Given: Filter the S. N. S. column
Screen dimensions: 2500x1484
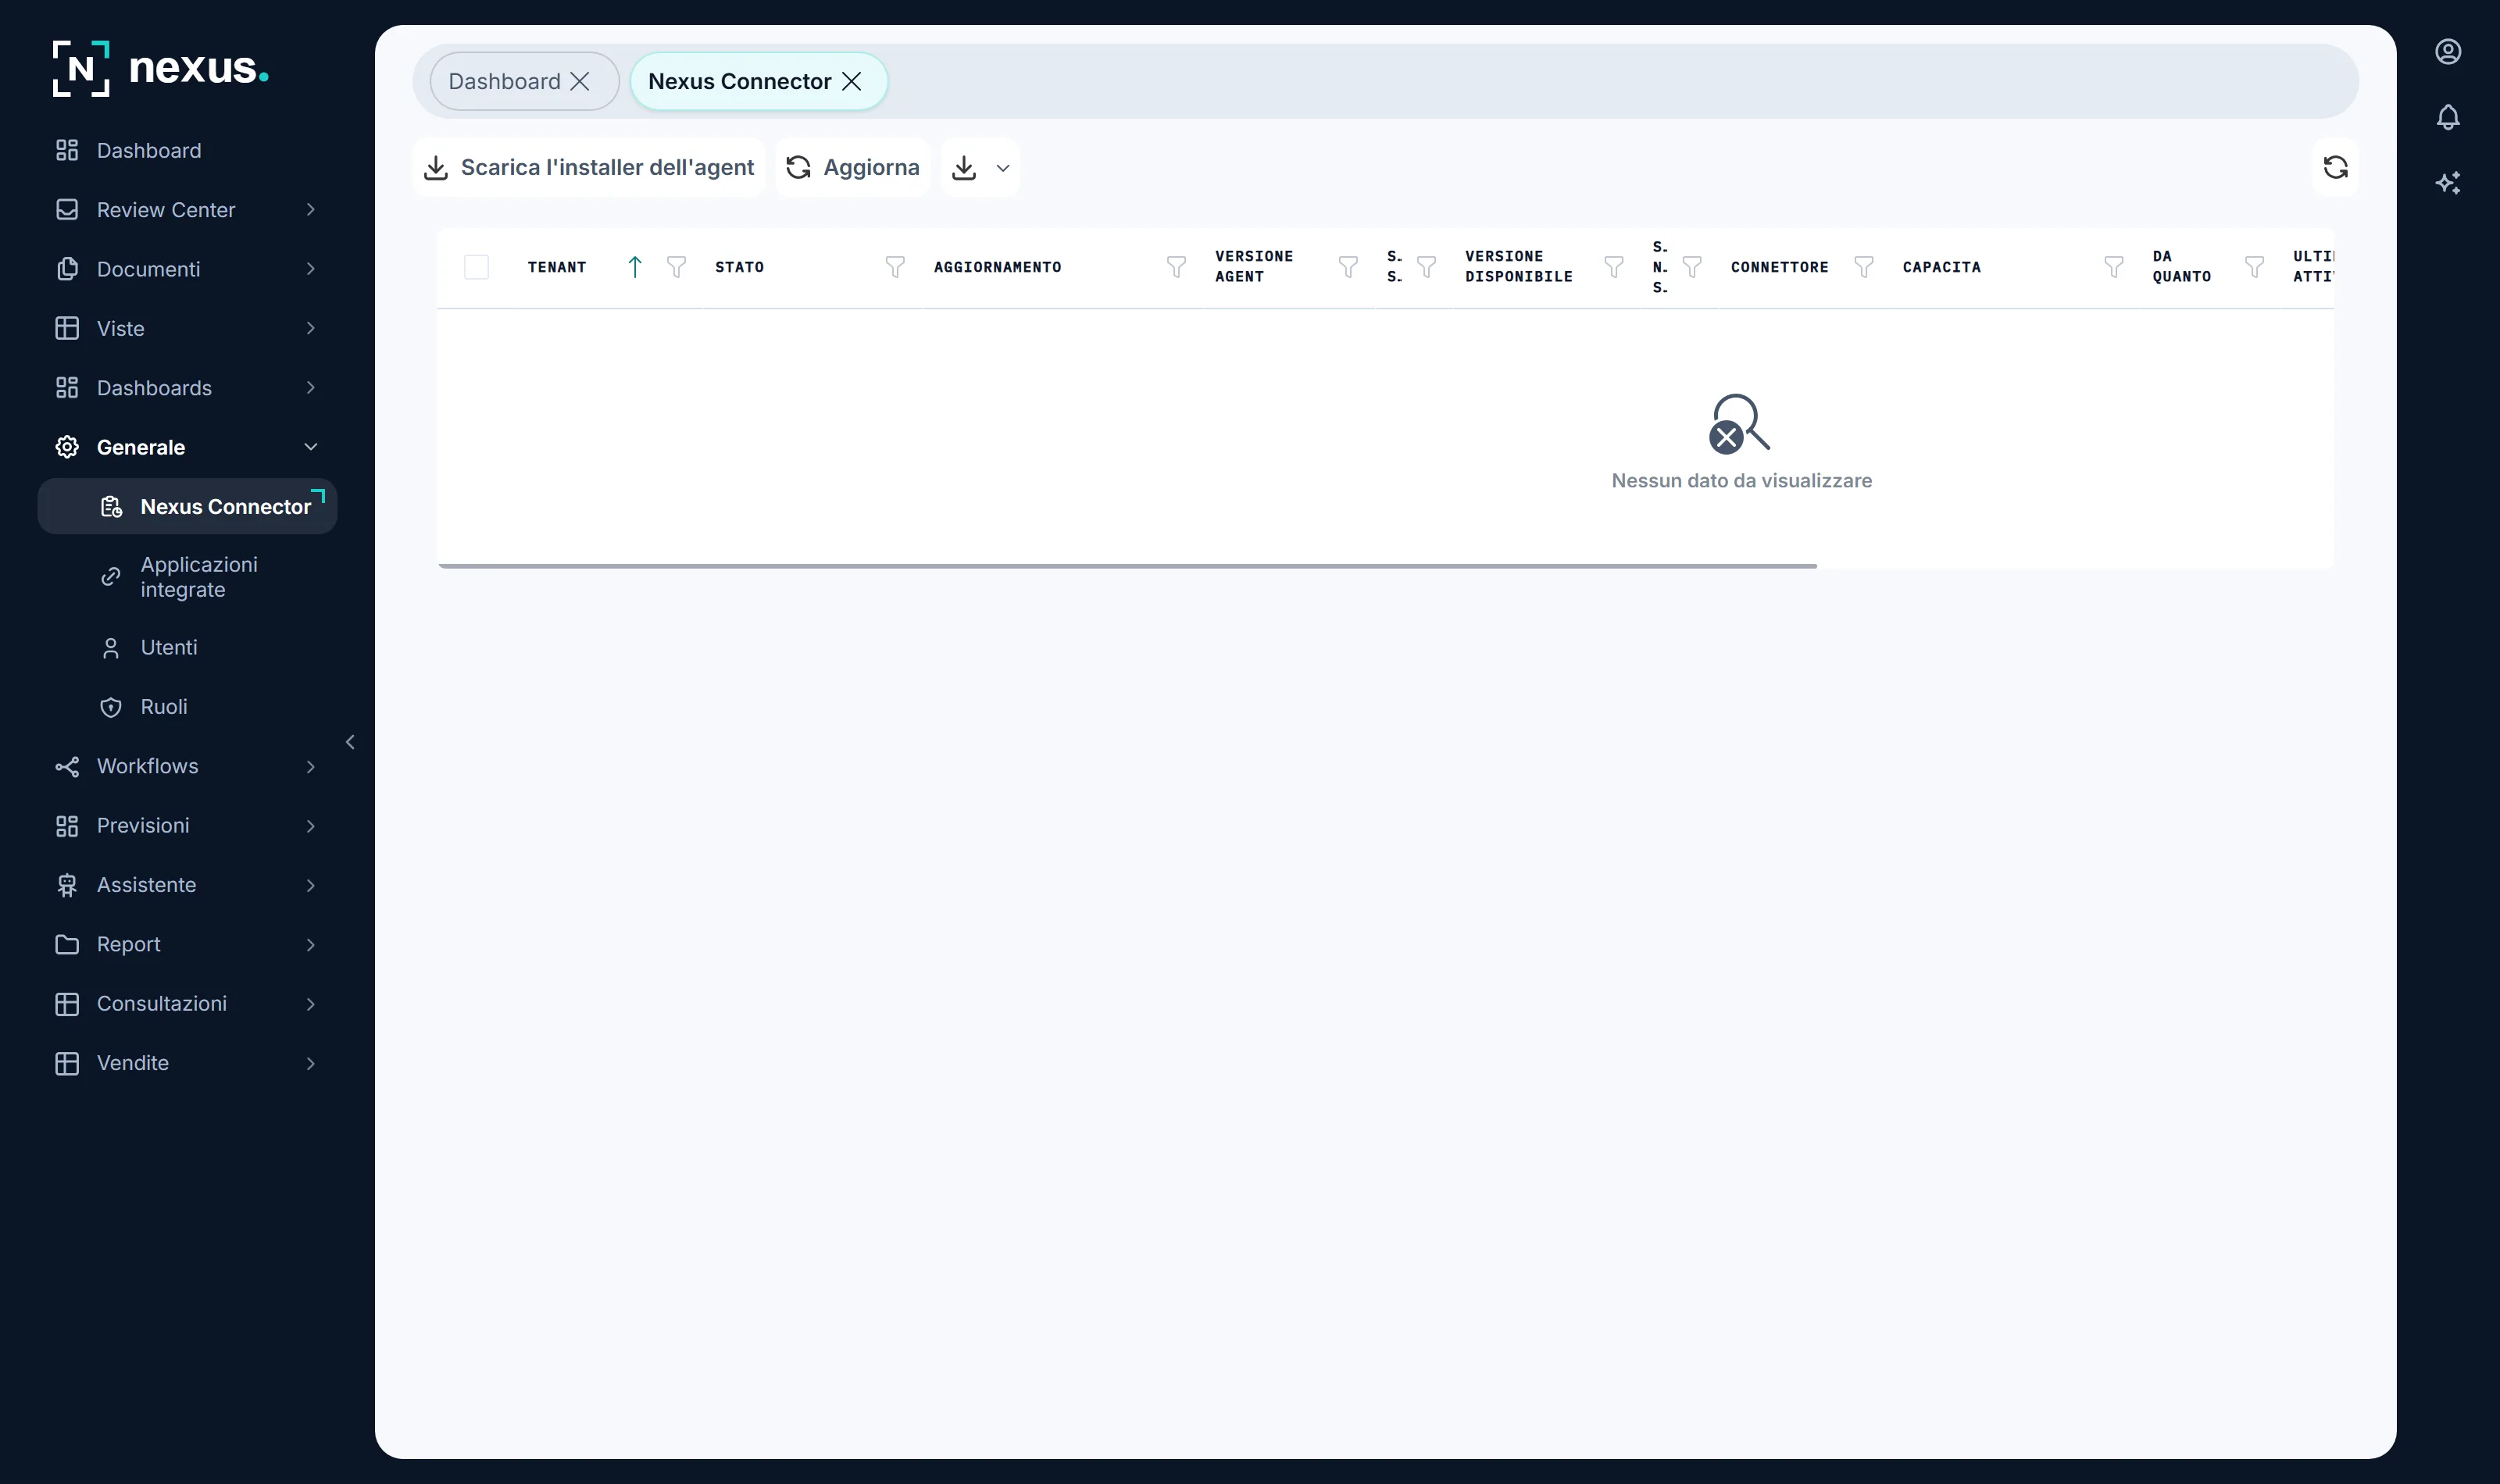Looking at the screenshot, I should click(1692, 267).
